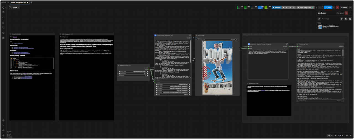The width and height of the screenshot is (354, 139).
Task: Click the red Clear queue icon
Action: 346,13
